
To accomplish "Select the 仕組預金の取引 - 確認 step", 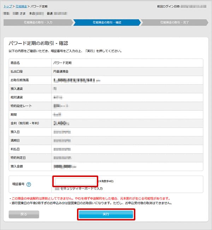I will 106,23.
